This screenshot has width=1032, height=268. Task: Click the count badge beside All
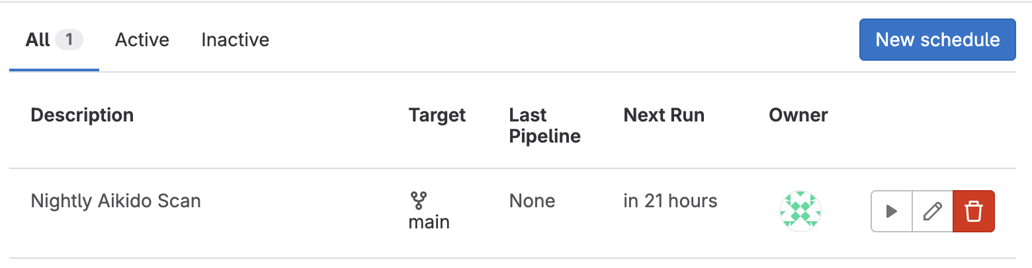coord(69,40)
